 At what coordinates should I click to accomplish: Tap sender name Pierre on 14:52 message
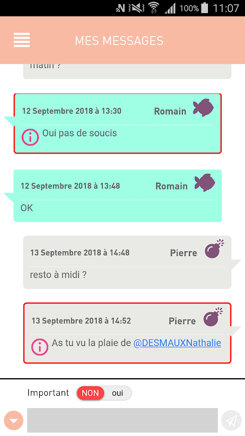pyautogui.click(x=182, y=321)
